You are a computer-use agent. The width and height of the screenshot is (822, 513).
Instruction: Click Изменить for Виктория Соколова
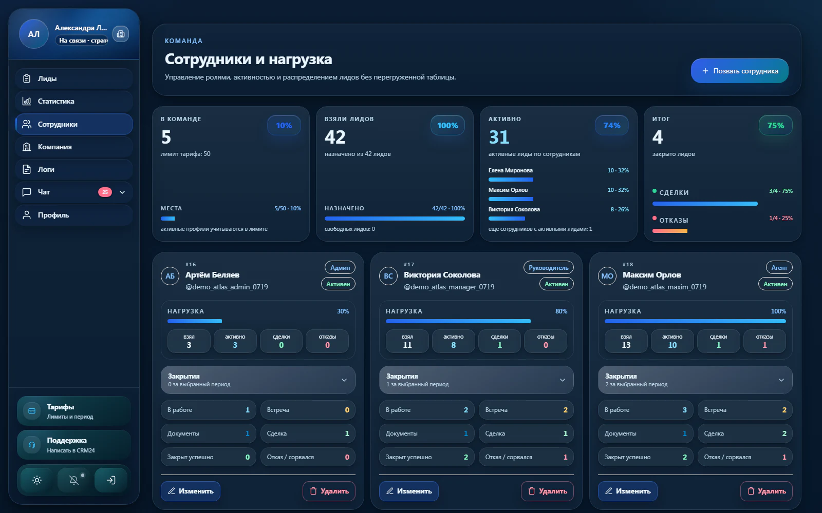[409, 491]
